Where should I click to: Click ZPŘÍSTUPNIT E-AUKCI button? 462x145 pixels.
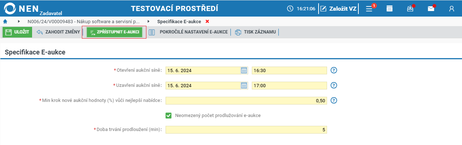click(114, 32)
